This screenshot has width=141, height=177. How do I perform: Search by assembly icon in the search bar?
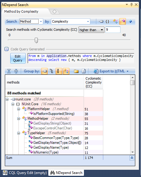click(x=101, y=21)
